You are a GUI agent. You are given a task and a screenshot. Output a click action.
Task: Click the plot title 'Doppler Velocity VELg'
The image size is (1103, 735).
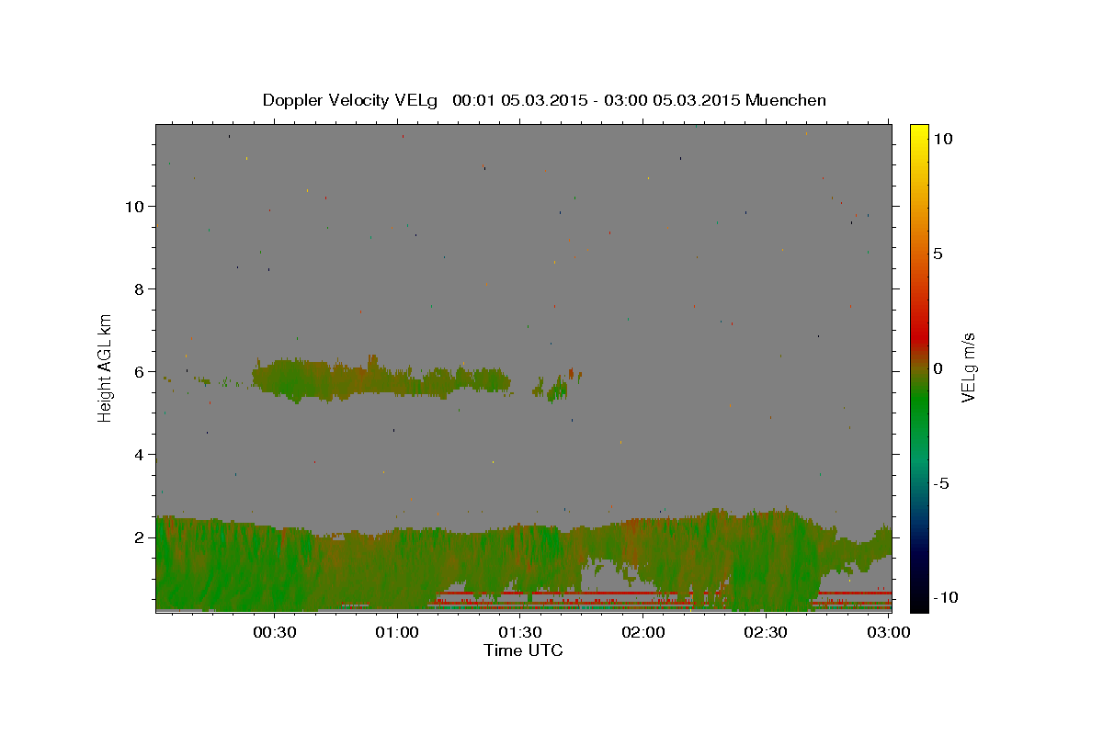point(351,100)
